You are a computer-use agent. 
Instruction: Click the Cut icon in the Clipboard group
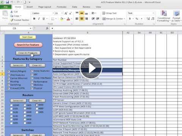click(14, 12)
